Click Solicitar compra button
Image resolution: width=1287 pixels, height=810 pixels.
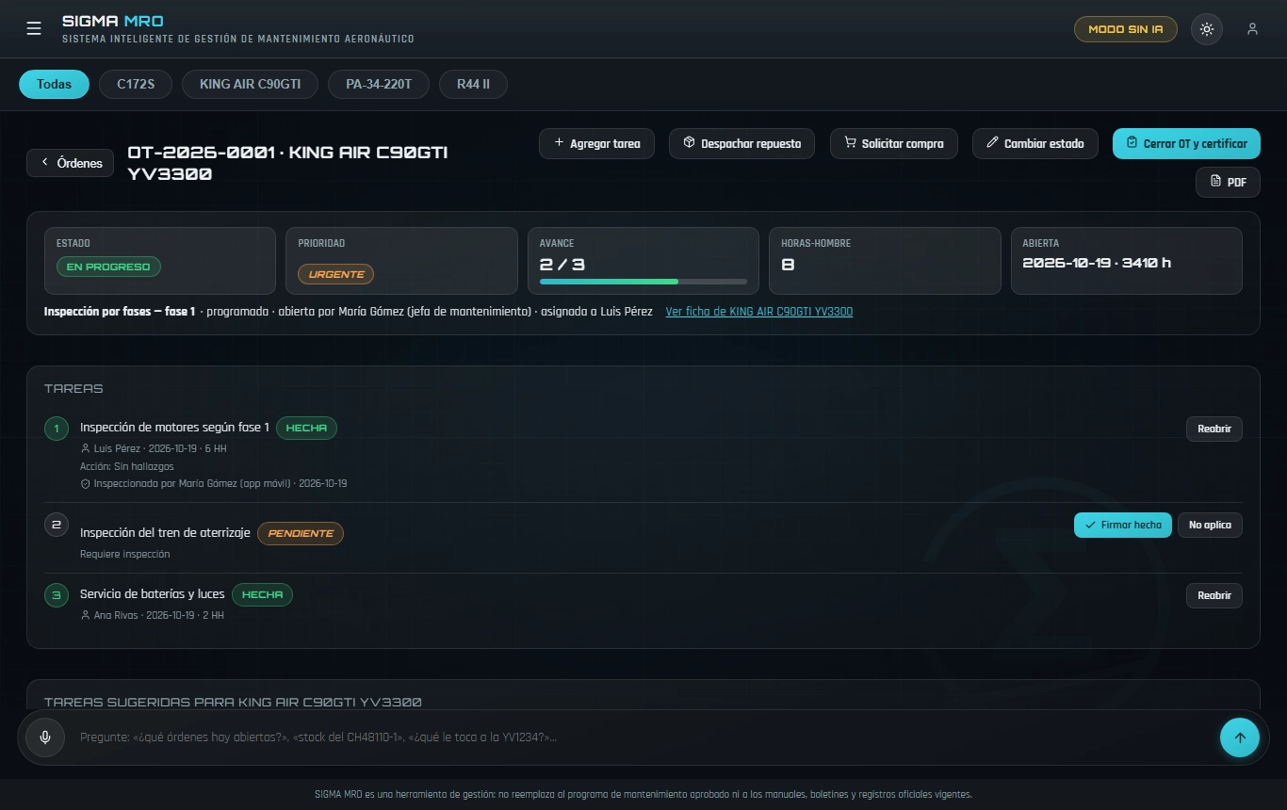(893, 143)
